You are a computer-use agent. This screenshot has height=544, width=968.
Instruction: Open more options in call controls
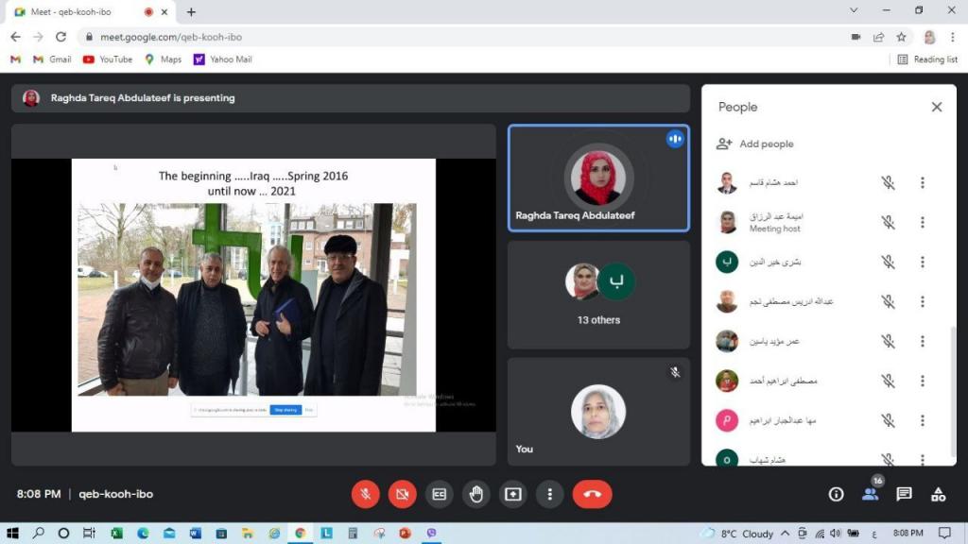click(549, 494)
